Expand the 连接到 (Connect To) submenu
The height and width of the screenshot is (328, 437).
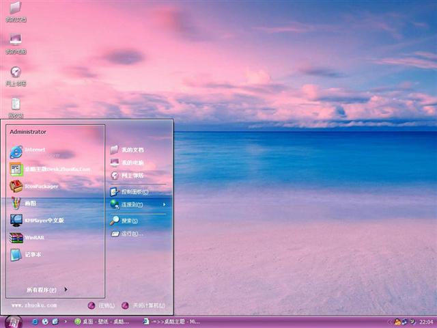coord(139,204)
